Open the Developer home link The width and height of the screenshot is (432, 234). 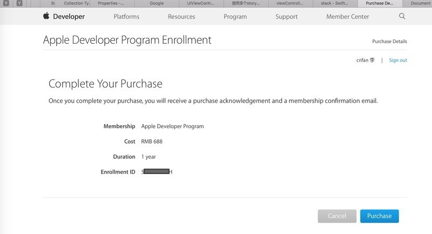tap(69, 17)
